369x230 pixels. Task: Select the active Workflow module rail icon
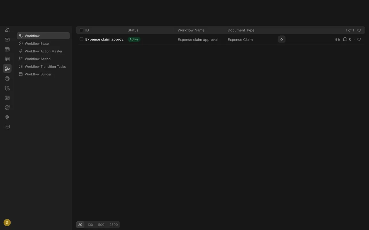tap(7, 69)
